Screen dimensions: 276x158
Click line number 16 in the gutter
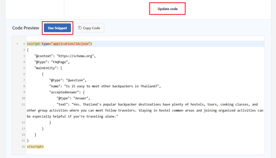point(23,147)
